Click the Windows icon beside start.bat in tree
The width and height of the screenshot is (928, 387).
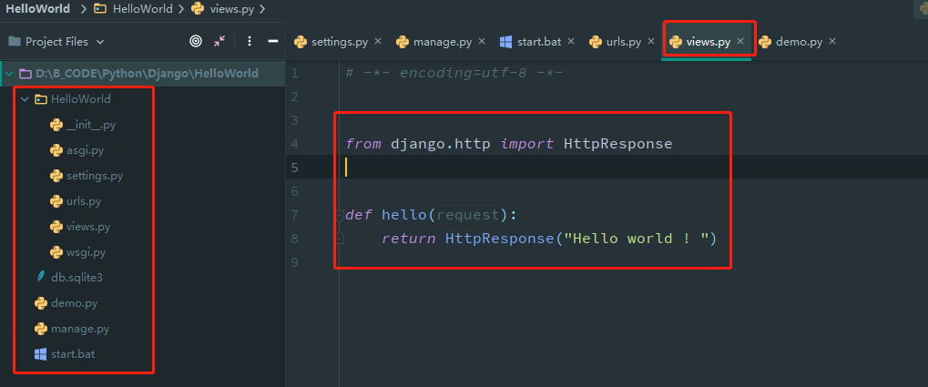coord(41,354)
